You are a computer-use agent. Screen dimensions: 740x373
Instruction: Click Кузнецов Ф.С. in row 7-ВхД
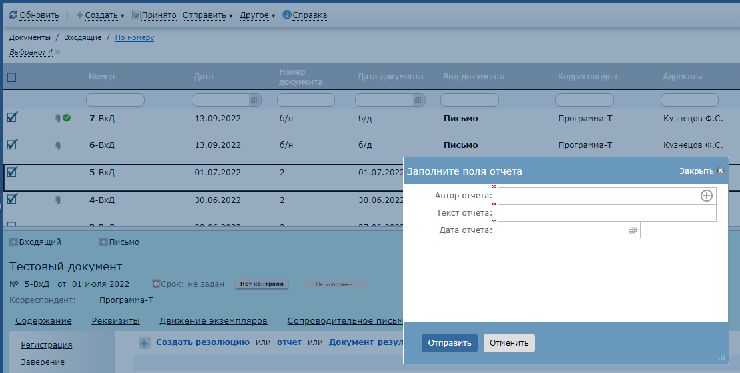(x=693, y=119)
